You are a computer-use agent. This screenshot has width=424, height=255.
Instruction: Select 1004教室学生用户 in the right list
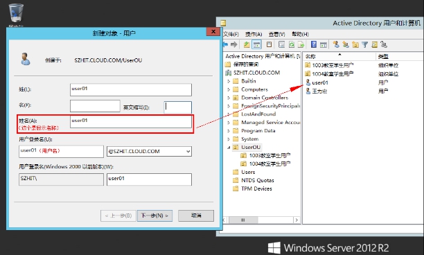pos(333,73)
